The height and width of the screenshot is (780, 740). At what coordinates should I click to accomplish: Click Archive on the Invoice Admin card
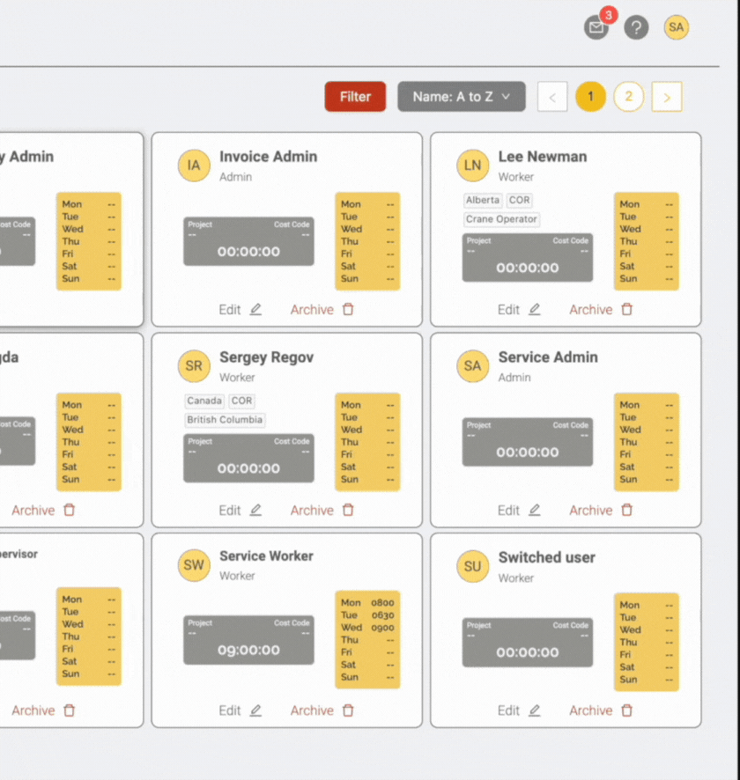point(312,309)
